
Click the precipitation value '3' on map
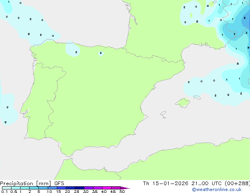coord(234,34)
